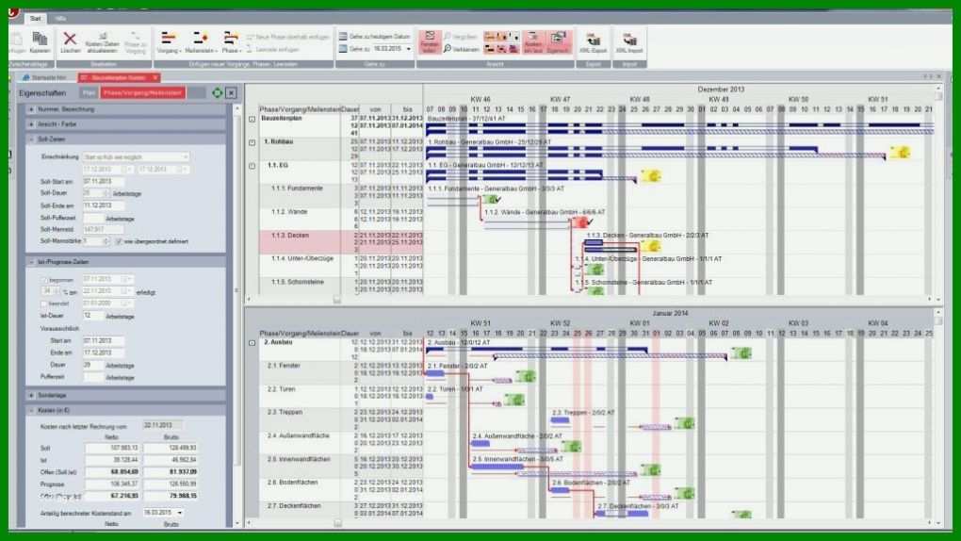Image resolution: width=961 pixels, height=541 pixels.
Task: Click the XML-Import icon
Action: 629,43
